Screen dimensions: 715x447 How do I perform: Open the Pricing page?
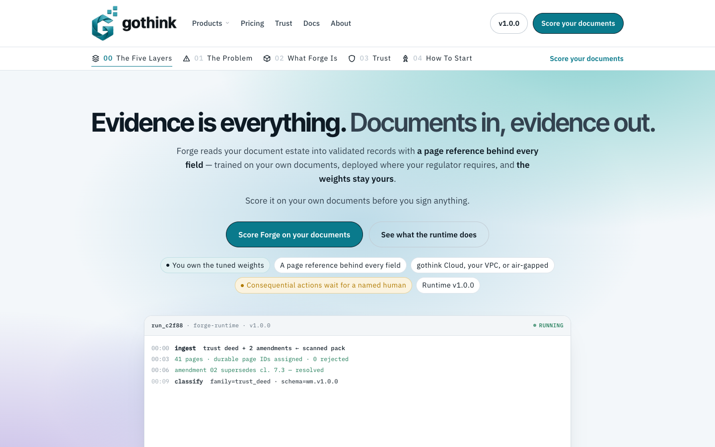point(252,23)
